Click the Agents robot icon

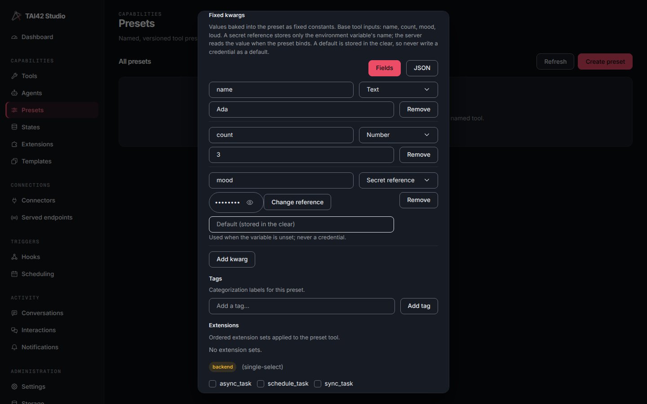[x=14, y=93]
